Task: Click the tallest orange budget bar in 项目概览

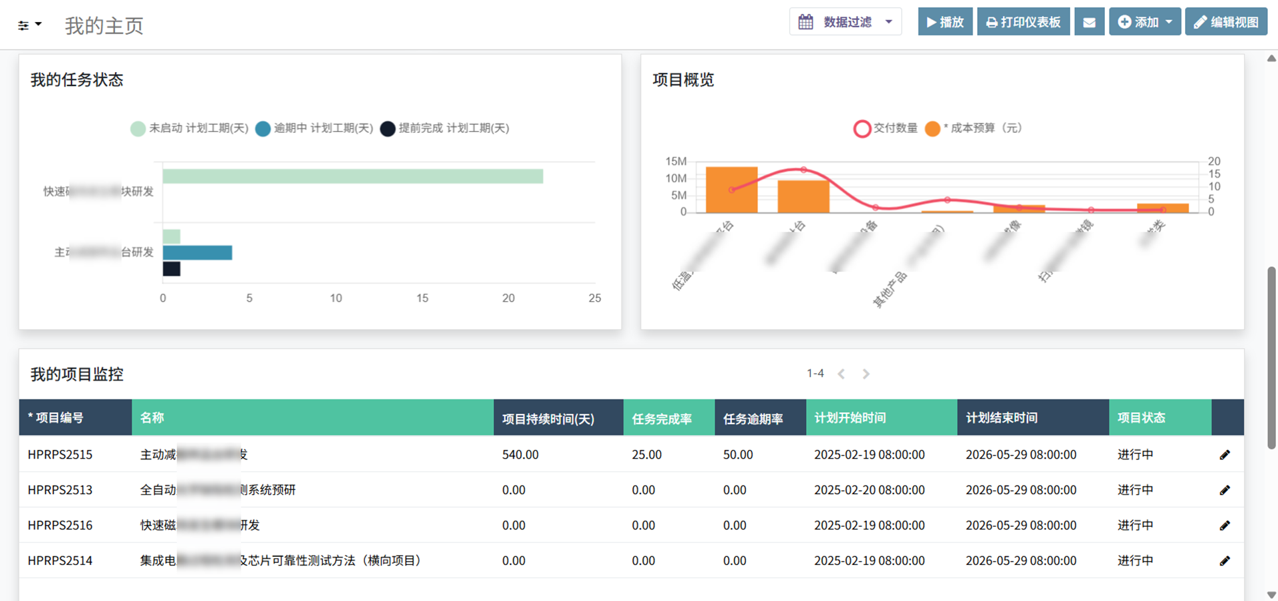Action: [x=732, y=190]
